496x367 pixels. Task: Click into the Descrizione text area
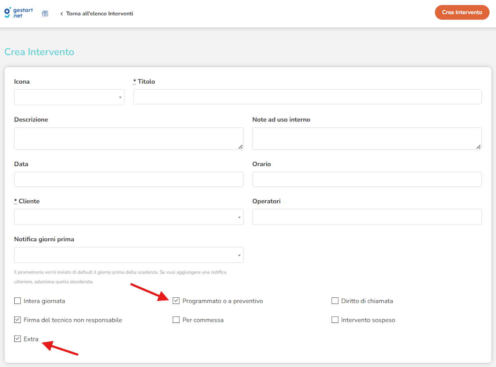(129, 138)
